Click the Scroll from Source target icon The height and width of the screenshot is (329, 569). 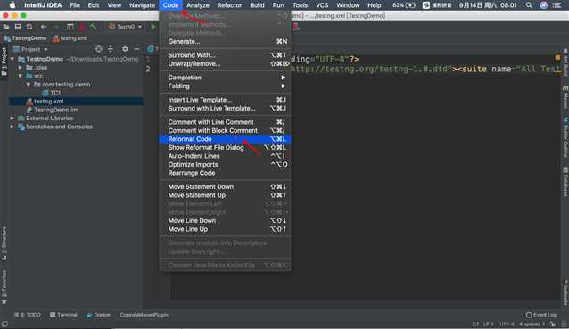tap(99, 49)
